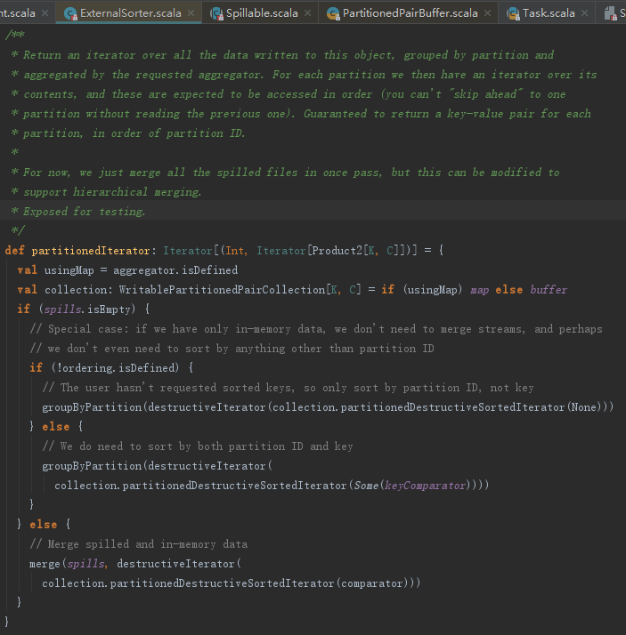This screenshot has height=635, width=626.
Task: Click the 'keyComparator' identifier
Action: [x=425, y=486]
